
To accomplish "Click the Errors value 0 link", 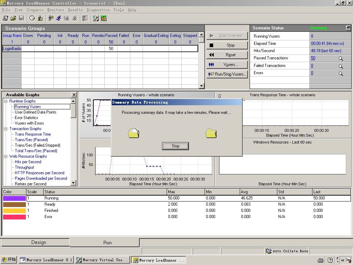I will pyautogui.click(x=312, y=73).
